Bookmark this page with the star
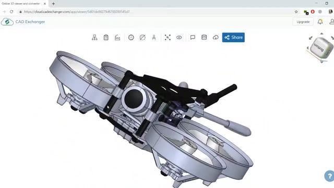 point(296,11)
